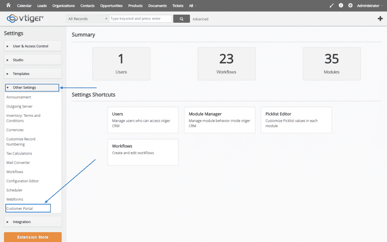
Task: Switch to the Opportunities module
Action: [111, 6]
